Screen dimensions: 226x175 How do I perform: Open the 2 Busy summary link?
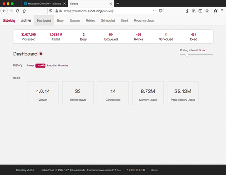[x=84, y=37]
